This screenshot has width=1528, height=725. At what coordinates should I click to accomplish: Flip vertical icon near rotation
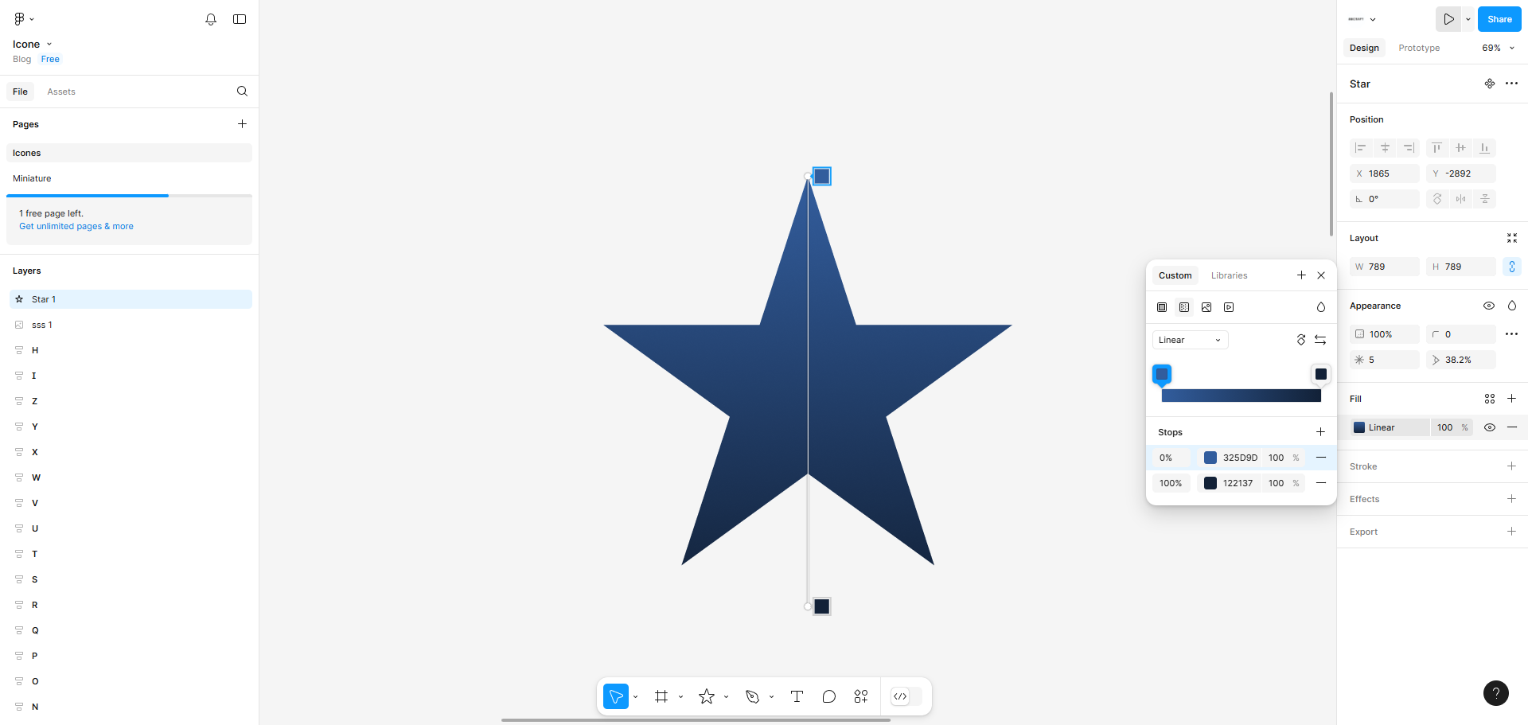tap(1484, 199)
